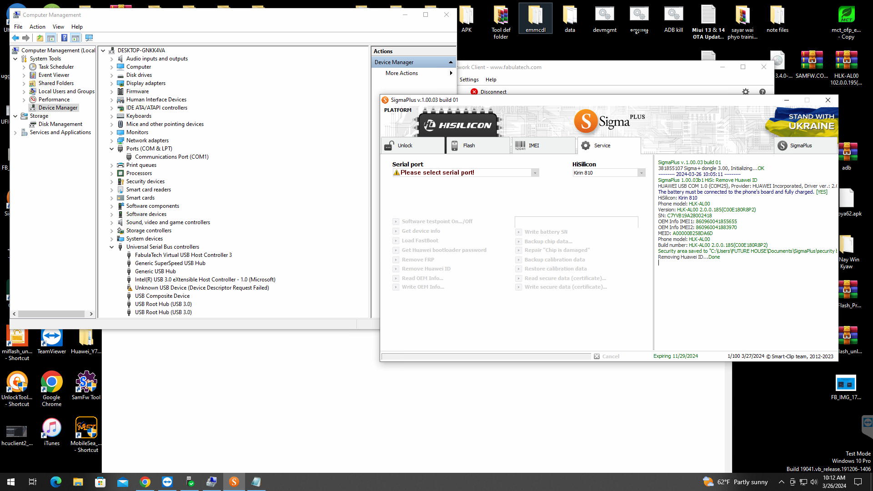Click the Service tab in SigmaPlus
Viewport: 873px width, 491px height.
602,145
